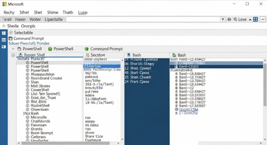Open the Shime menu
Viewport: 267px width, 145px height.
coord(53,12)
